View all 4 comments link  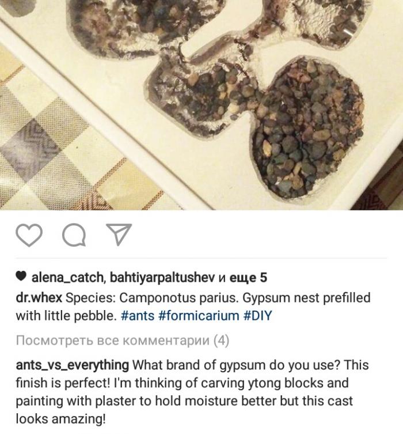click(123, 341)
